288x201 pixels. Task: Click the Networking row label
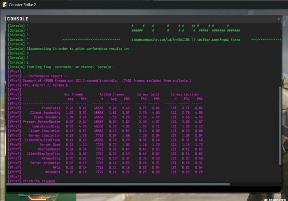[51, 158]
